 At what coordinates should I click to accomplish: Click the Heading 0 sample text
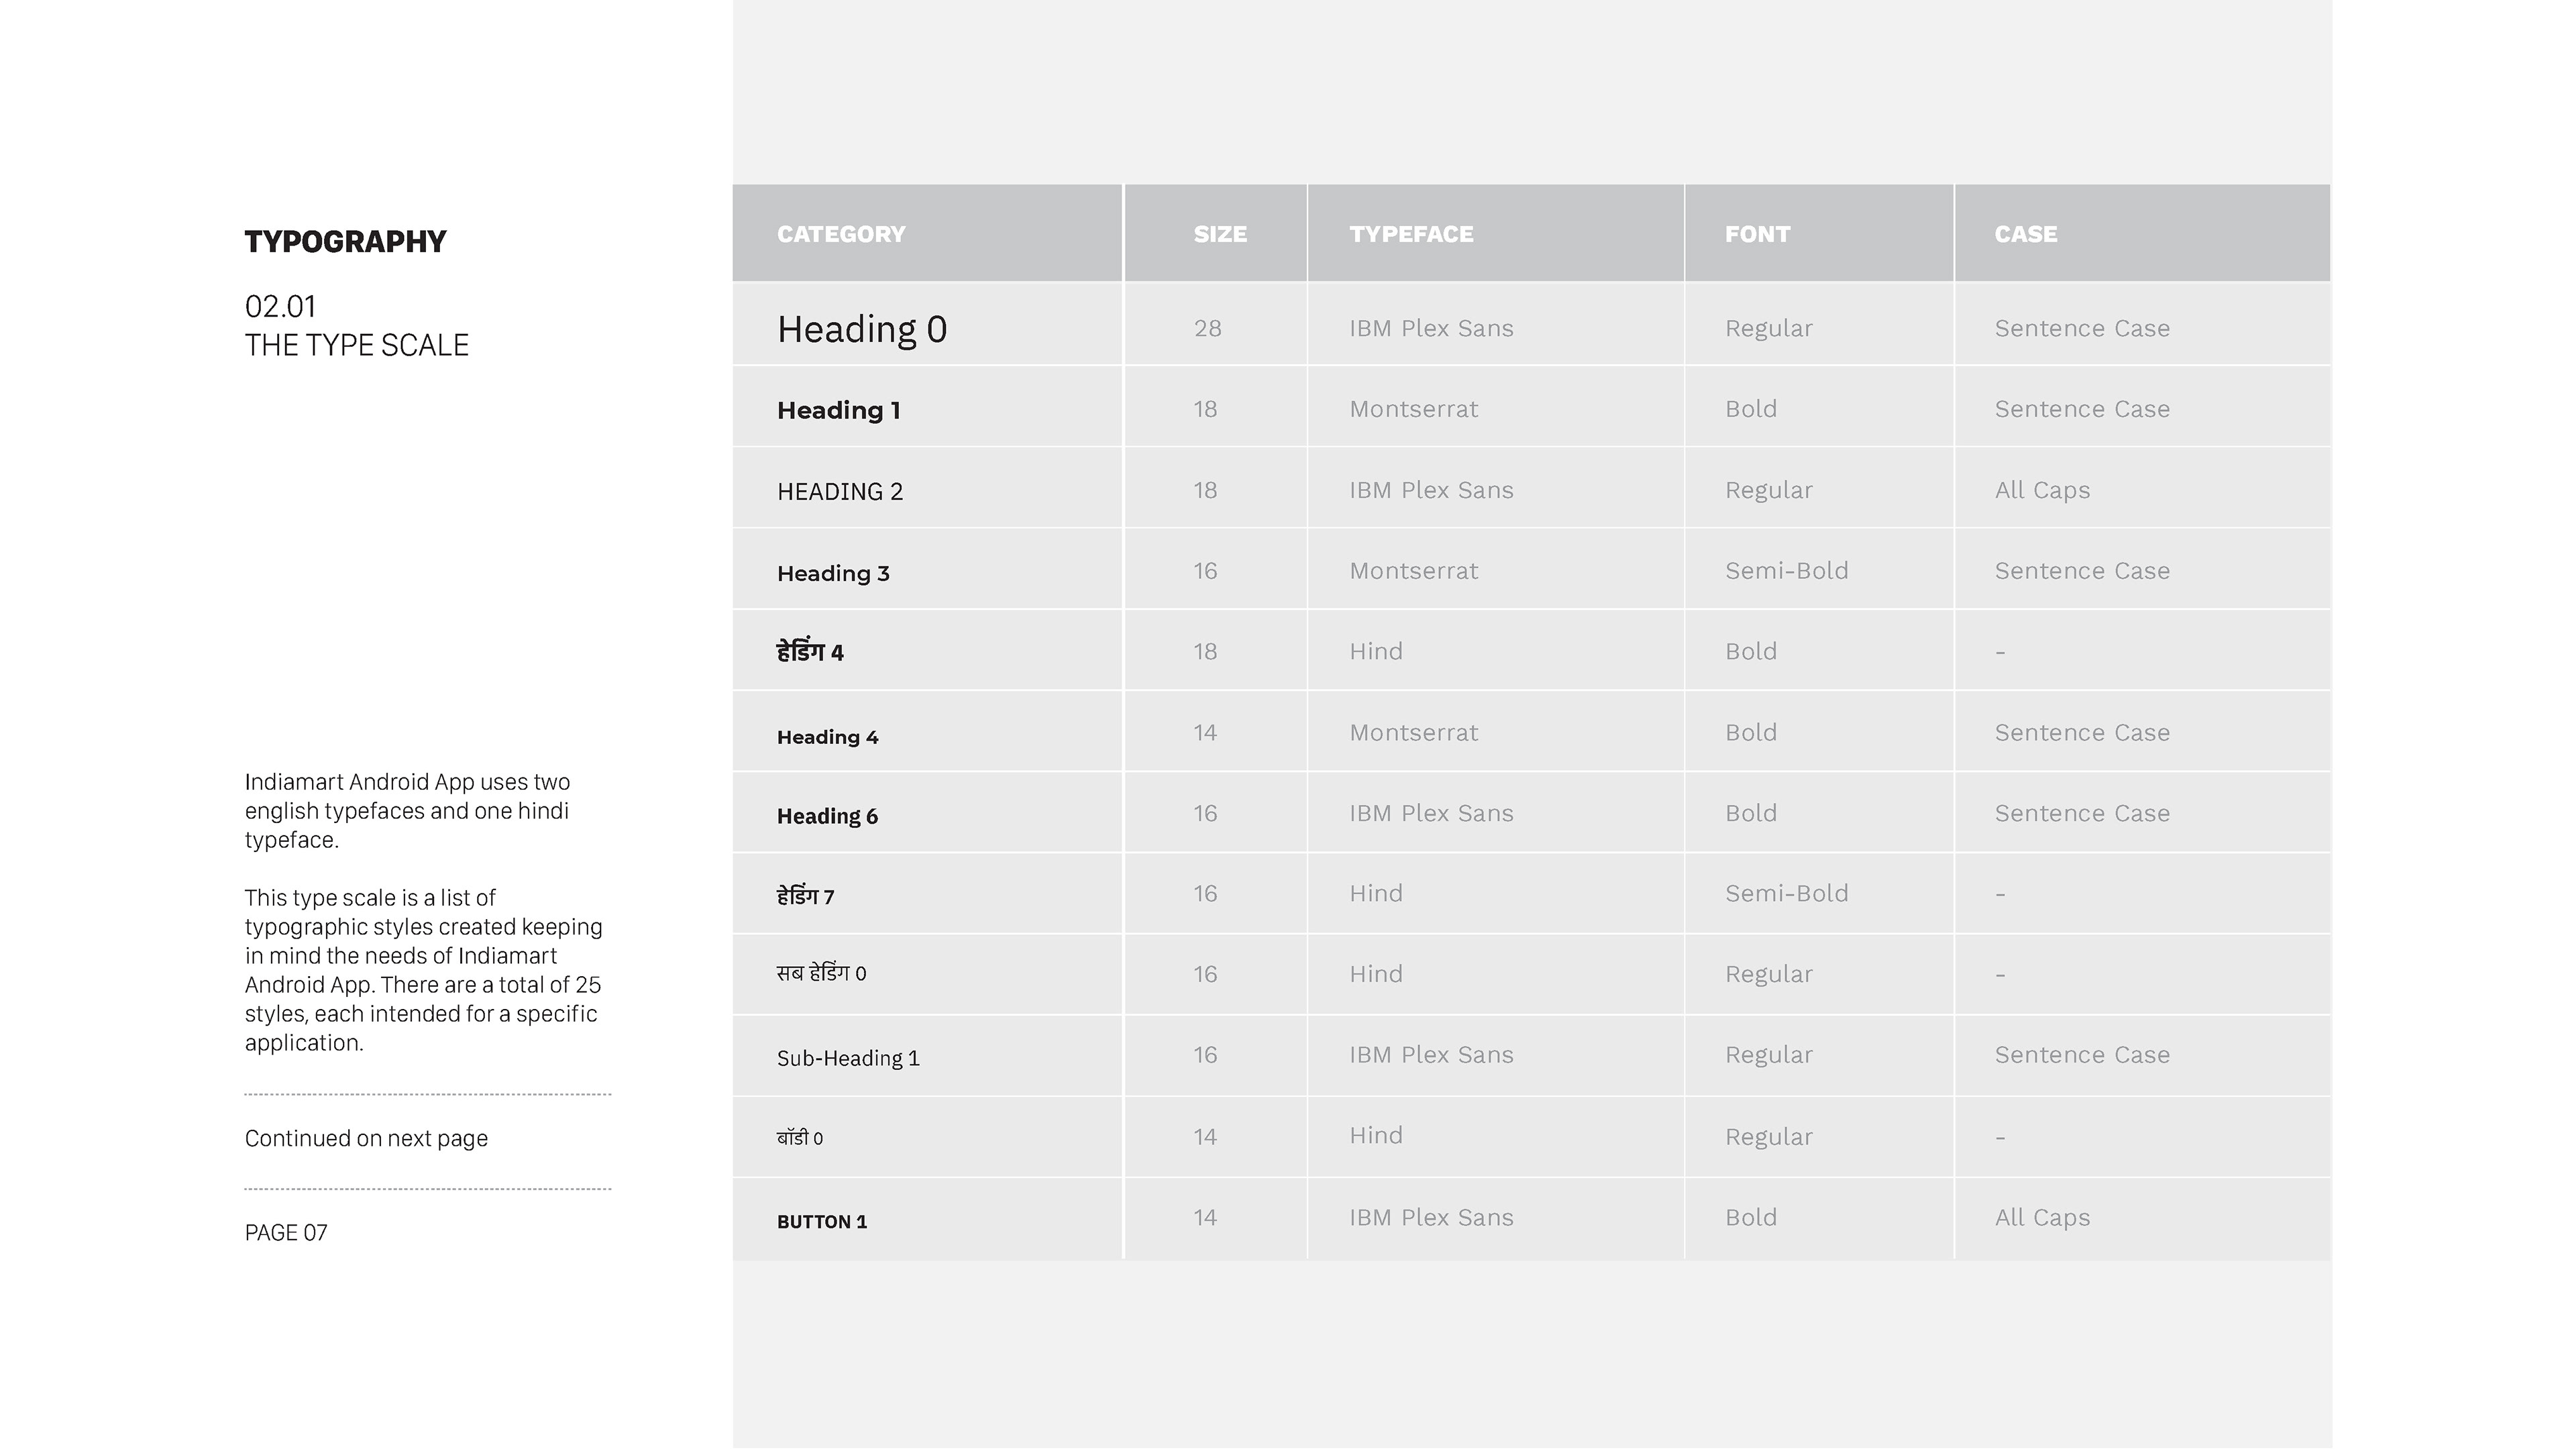click(861, 329)
